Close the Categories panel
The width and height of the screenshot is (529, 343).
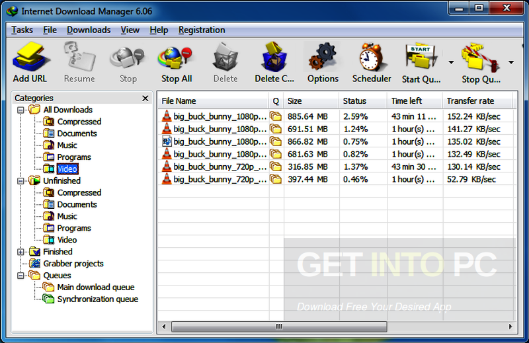(145, 98)
